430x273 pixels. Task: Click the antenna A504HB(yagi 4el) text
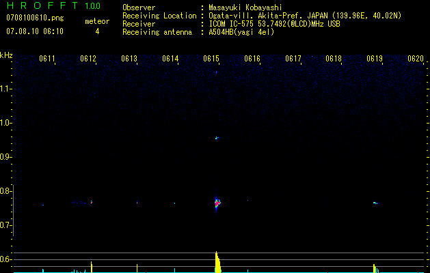pyautogui.click(x=241, y=32)
